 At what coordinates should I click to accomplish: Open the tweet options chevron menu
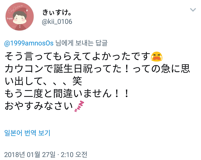coord(193,10)
